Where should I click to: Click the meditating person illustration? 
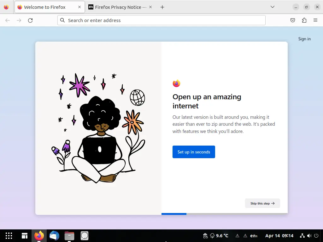coord(98,128)
